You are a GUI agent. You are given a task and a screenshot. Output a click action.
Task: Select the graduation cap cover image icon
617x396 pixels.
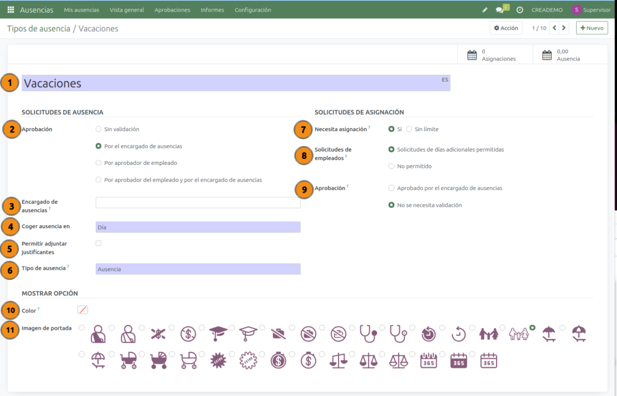[218, 334]
